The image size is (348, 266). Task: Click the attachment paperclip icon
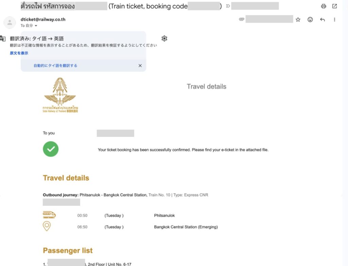tap(241, 19)
